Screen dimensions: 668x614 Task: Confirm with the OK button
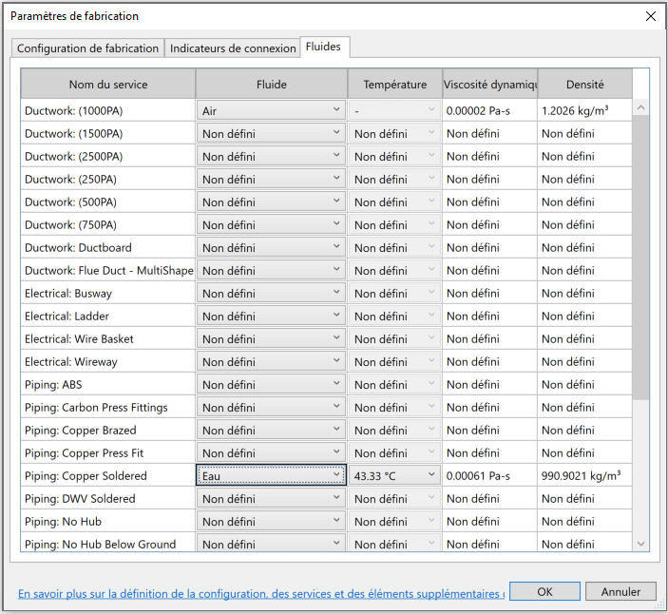coord(544,591)
